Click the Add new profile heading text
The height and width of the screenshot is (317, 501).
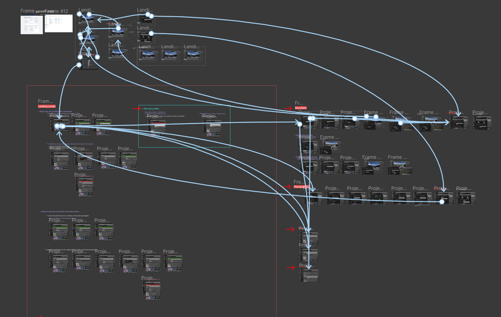(x=151, y=109)
